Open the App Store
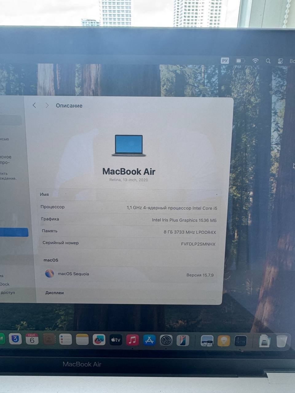Image resolution: width=295 pixels, height=393 pixels. pos(149,340)
